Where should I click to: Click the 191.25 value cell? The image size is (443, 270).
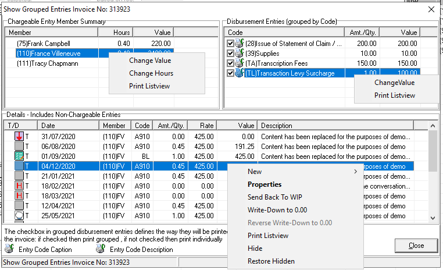click(245, 147)
